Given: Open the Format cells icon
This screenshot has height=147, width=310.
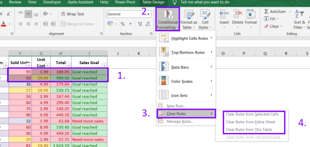Looking at the screenshot, I should coord(251,14).
